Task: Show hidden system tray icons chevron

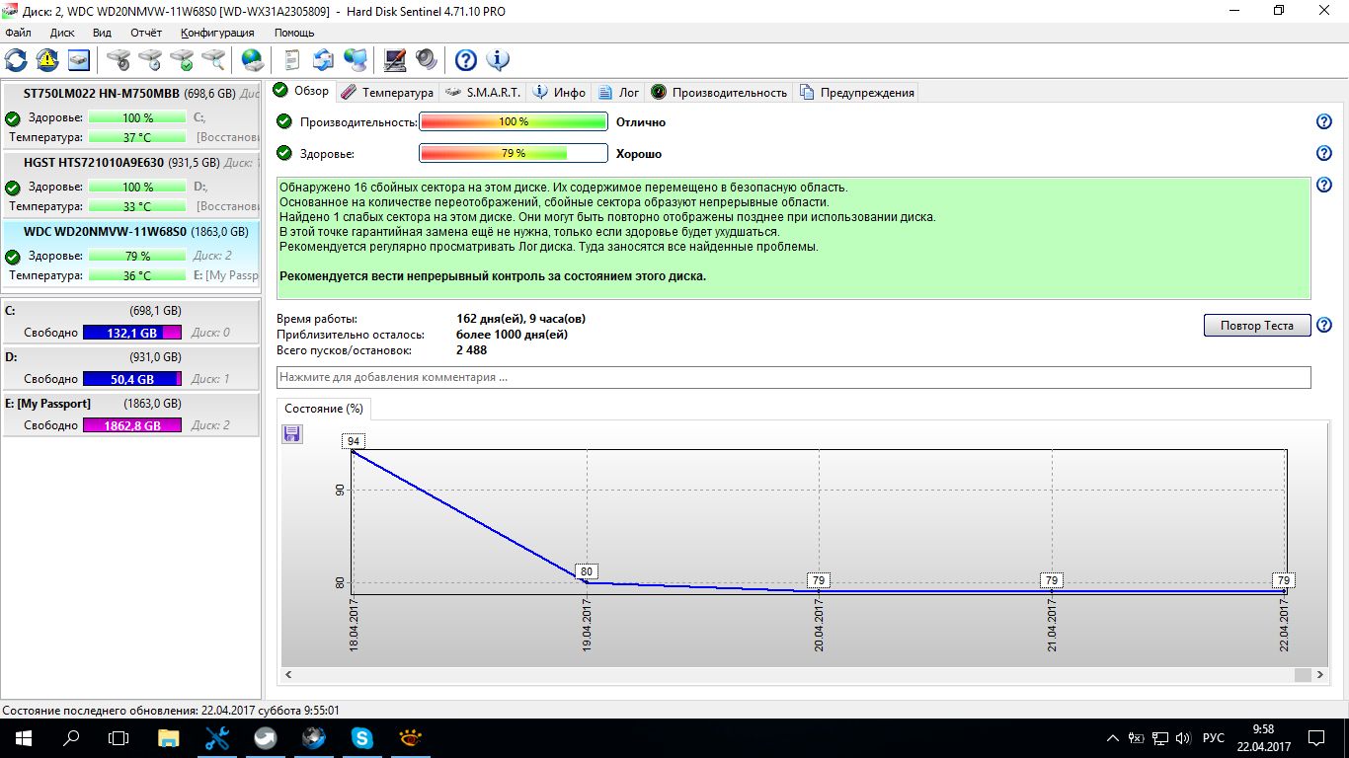Action: [1114, 738]
